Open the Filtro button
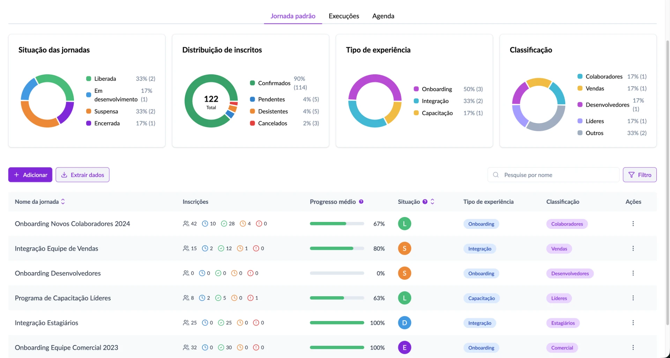This screenshot has height=358, width=670. [640, 175]
